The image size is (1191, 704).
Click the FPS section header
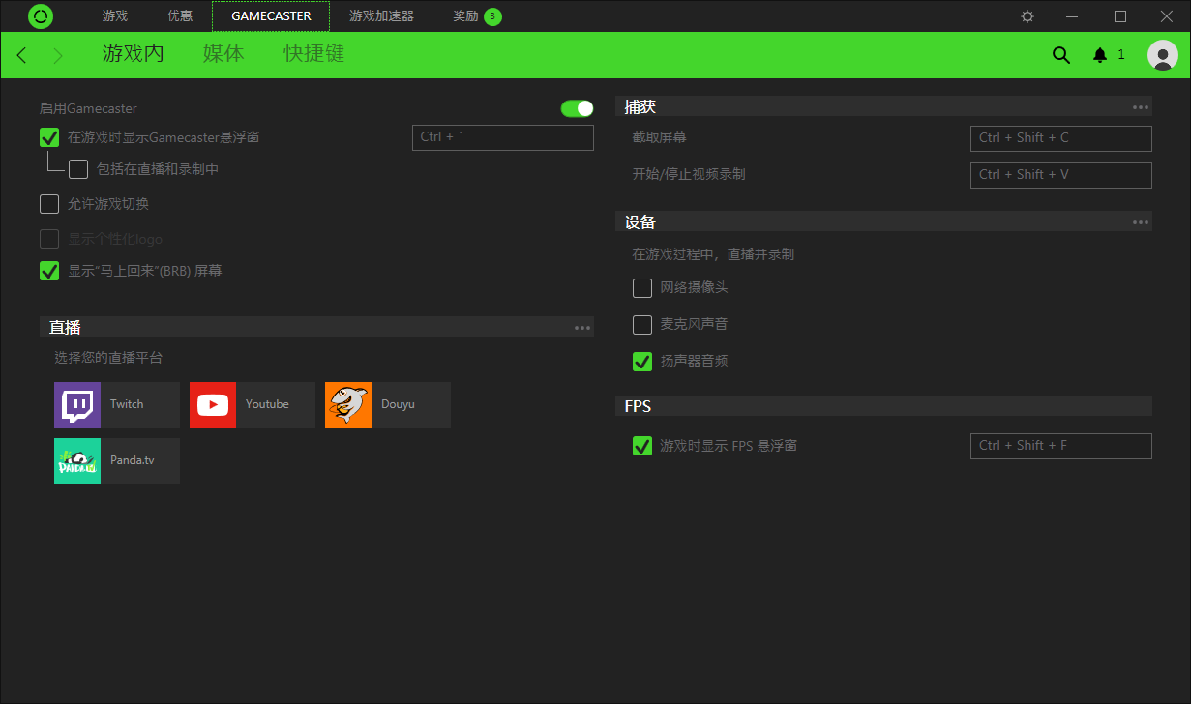(x=883, y=406)
